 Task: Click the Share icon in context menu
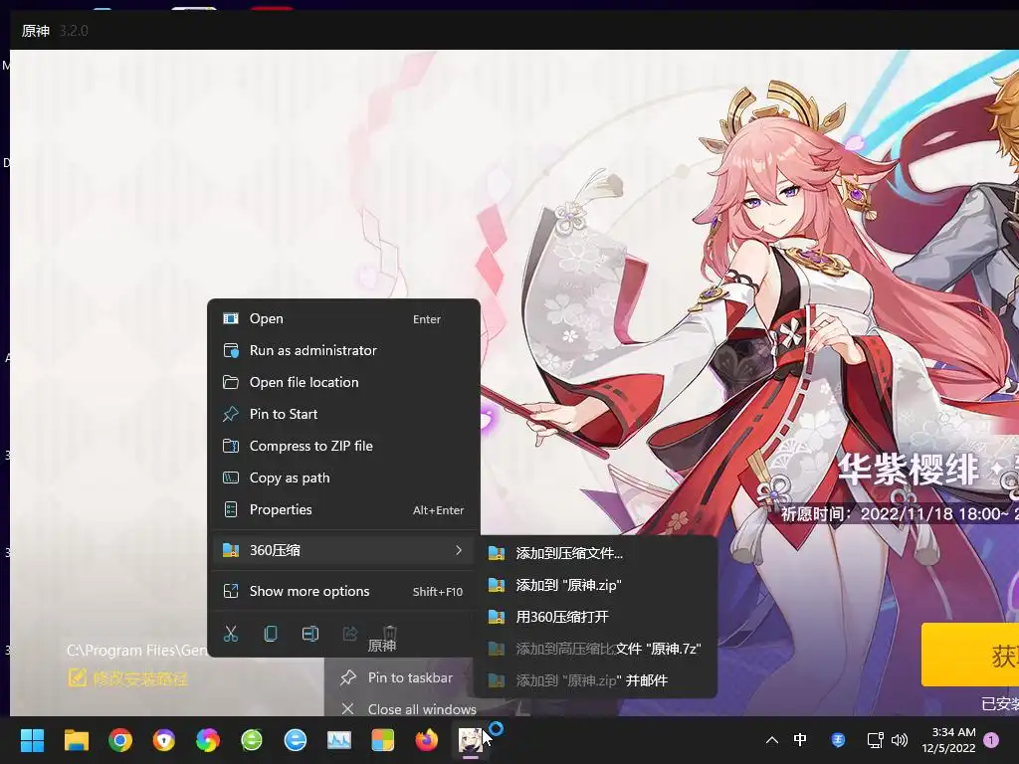tap(349, 634)
